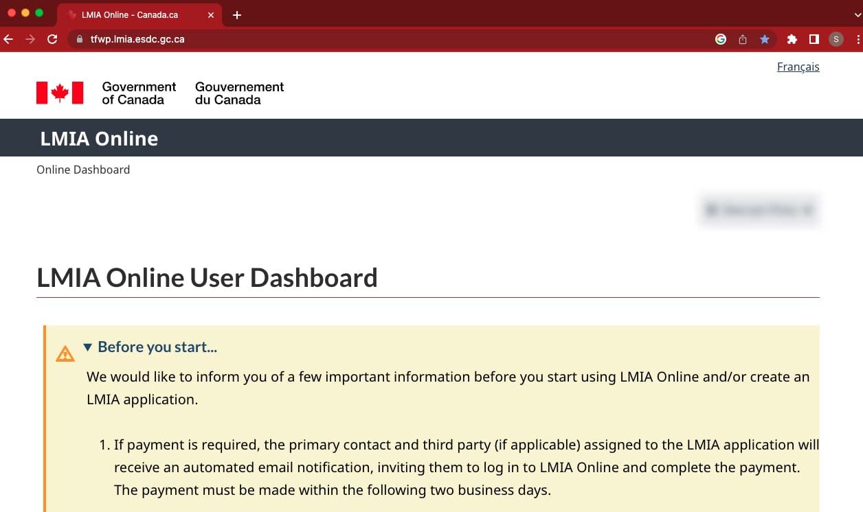Click the 'Gouvernement du Canada' wordmark text
The width and height of the screenshot is (863, 512).
pyautogui.click(x=240, y=93)
